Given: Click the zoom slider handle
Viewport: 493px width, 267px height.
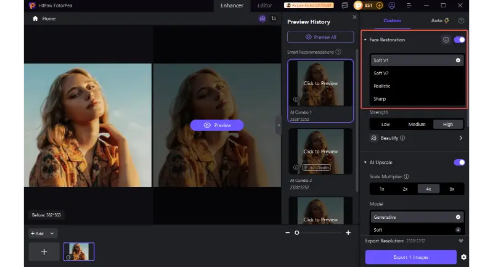Looking at the screenshot, I should [x=296, y=232].
